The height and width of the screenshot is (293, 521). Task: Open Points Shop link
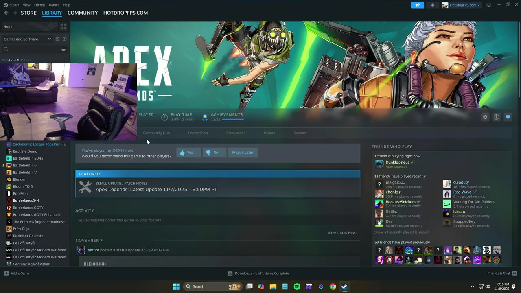tap(198, 133)
